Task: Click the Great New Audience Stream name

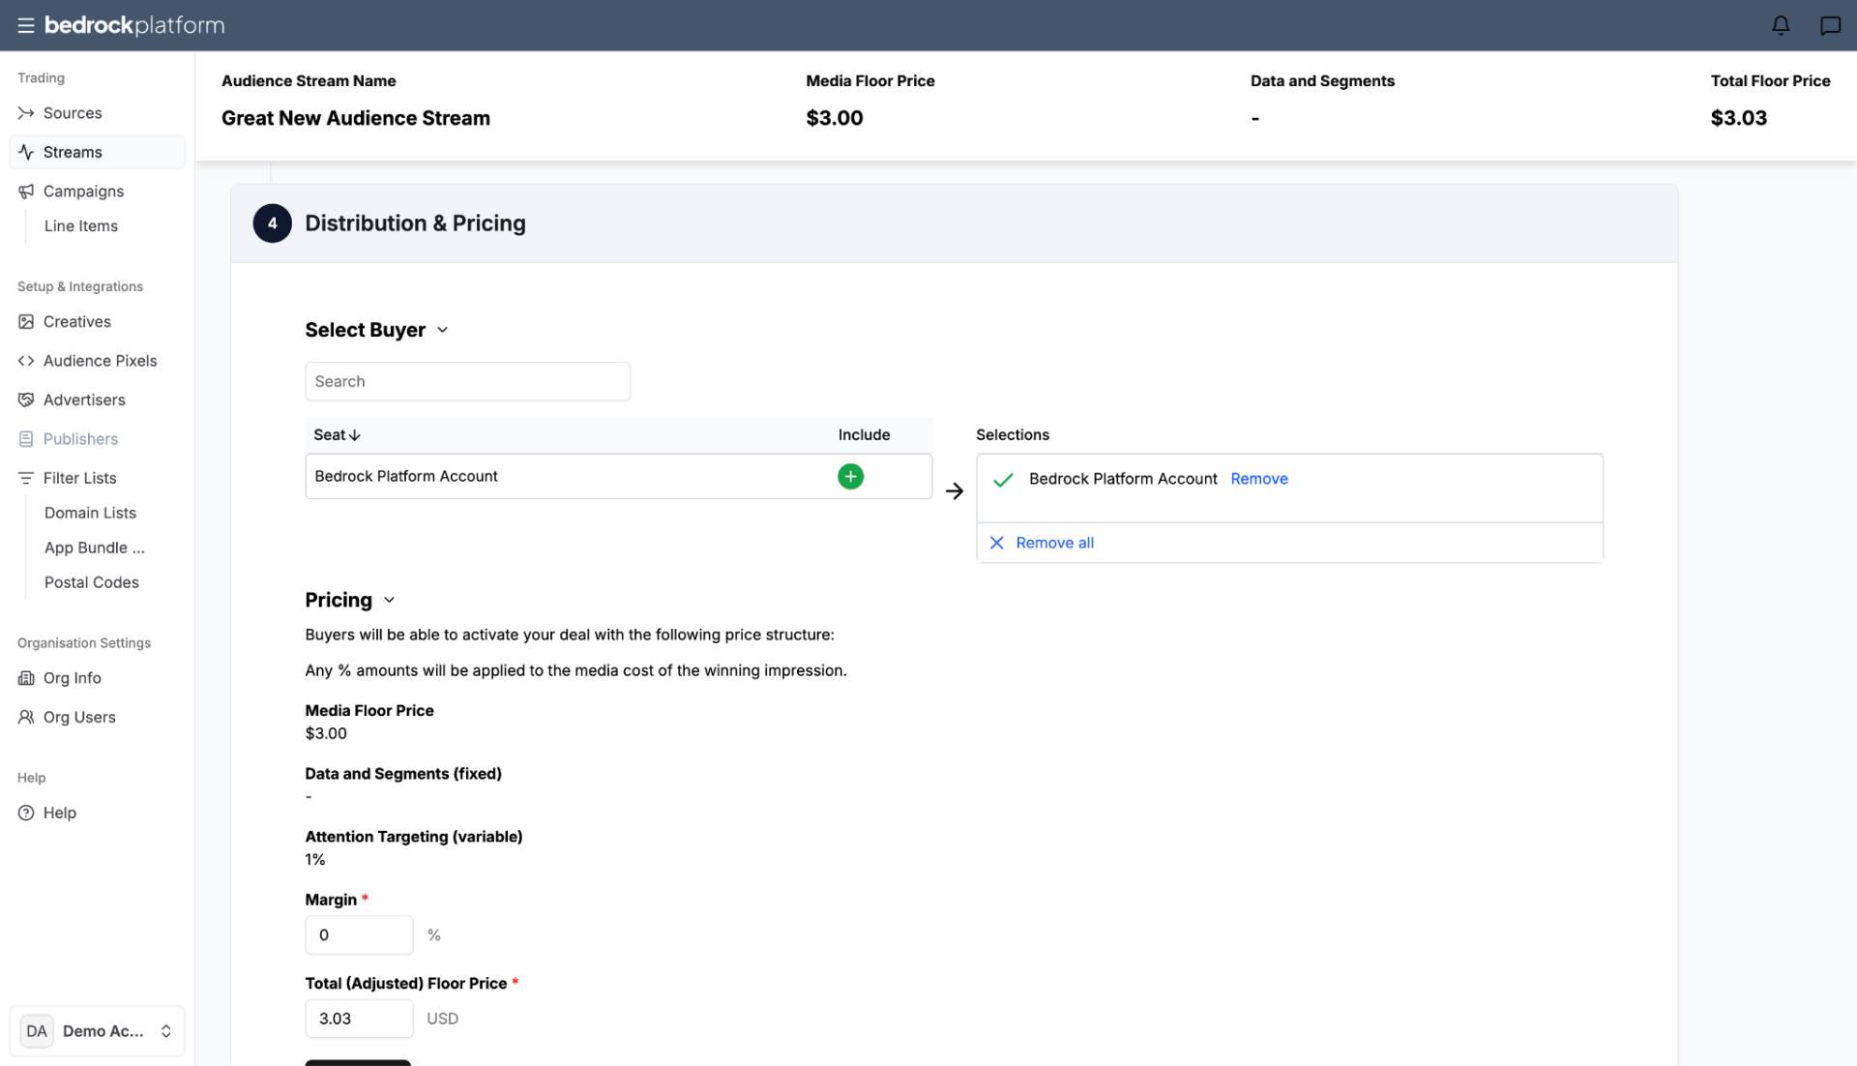Action: tap(355, 118)
